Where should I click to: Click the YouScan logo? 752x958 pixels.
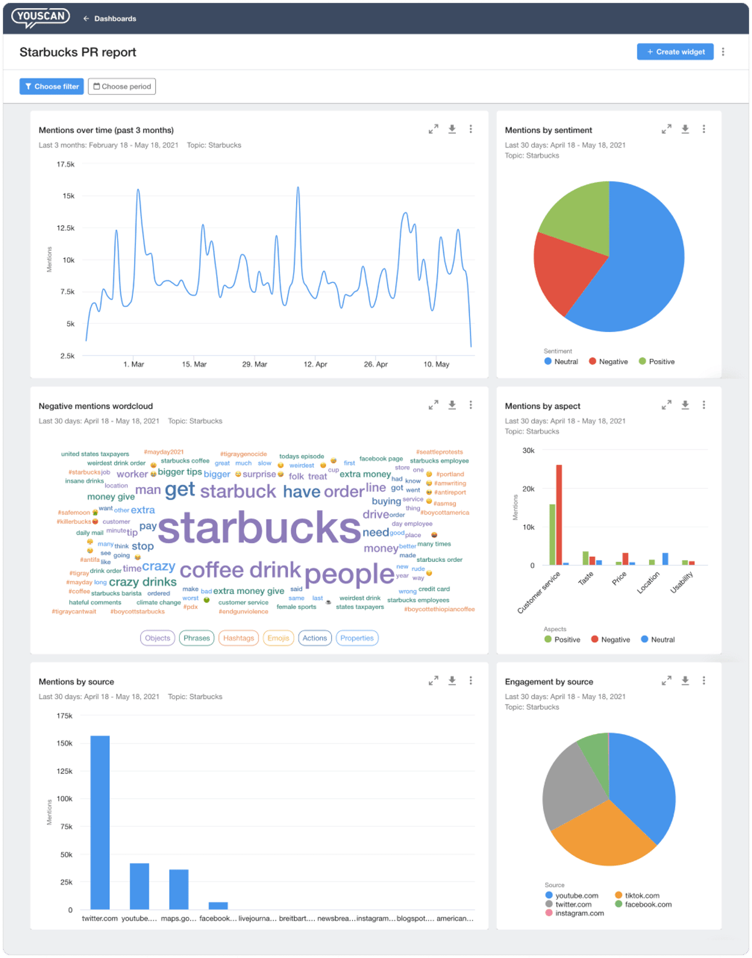coord(41,18)
